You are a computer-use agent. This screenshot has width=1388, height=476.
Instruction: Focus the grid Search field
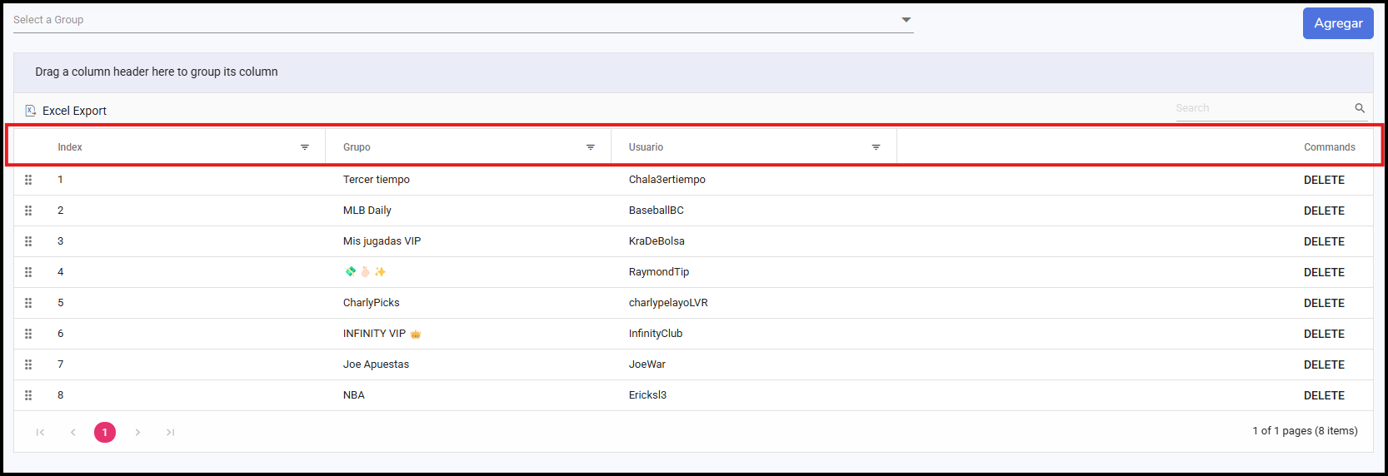(1263, 108)
